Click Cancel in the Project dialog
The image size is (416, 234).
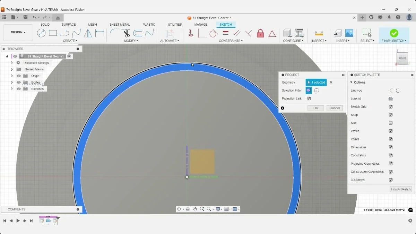(335, 108)
